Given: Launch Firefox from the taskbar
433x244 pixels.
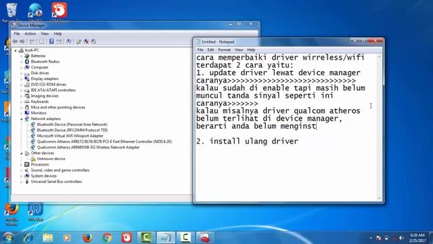Looking at the screenshot, I should point(87,238).
